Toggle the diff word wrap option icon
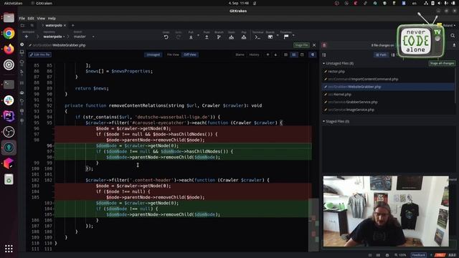 313,54
